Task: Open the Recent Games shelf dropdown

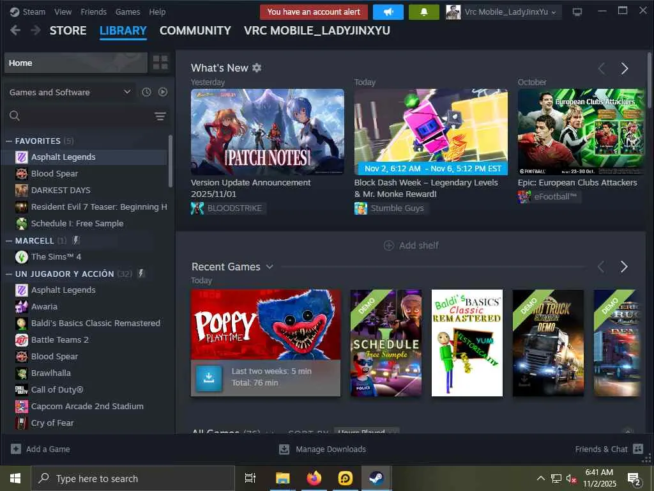Action: pos(270,267)
